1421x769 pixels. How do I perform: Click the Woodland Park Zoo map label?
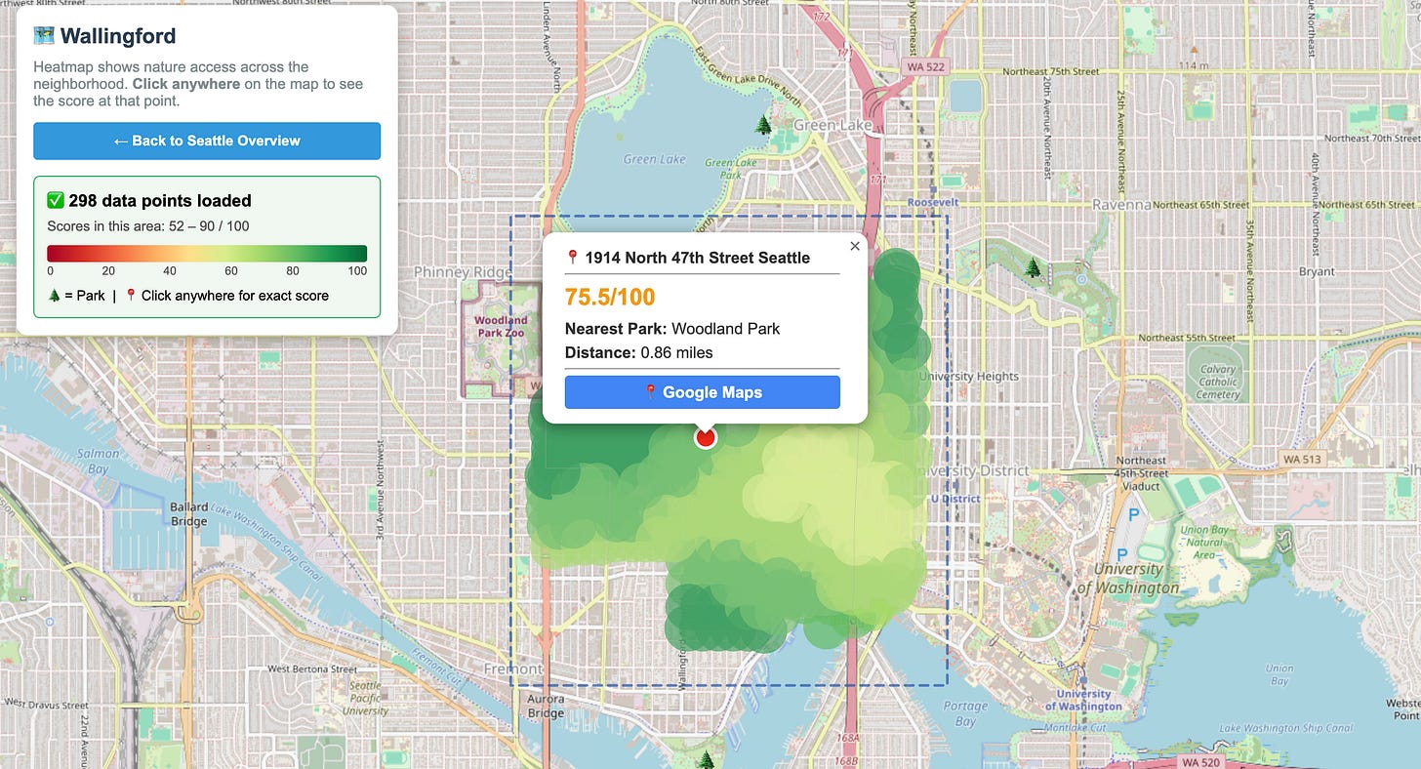pos(501,326)
